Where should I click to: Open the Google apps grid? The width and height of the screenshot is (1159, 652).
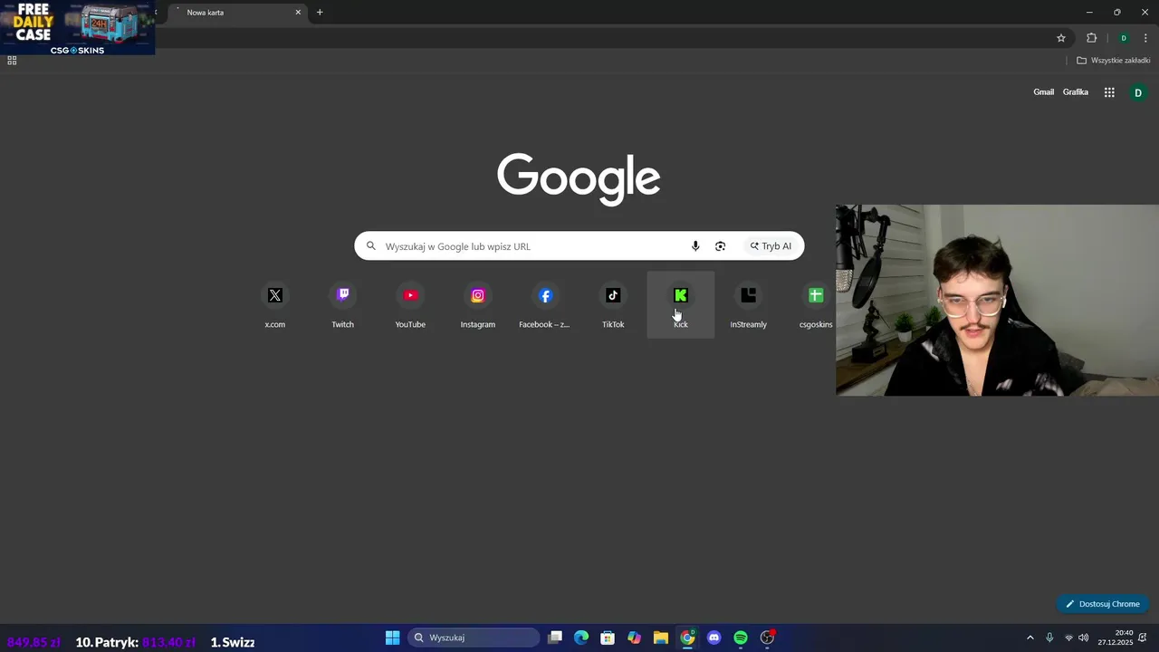(1109, 92)
